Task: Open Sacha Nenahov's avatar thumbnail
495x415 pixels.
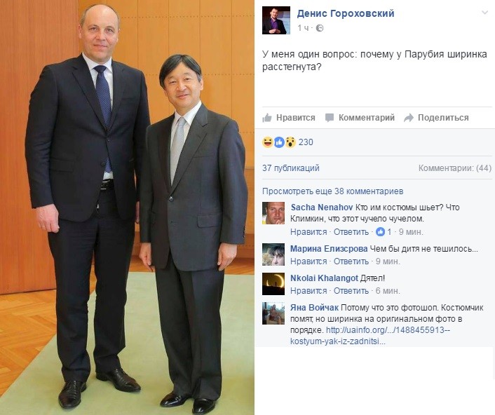Action: point(273,213)
